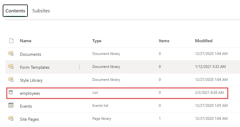The height and width of the screenshot is (127, 240).
Task: Click items count 0 for Style Library
Action: [160, 80]
